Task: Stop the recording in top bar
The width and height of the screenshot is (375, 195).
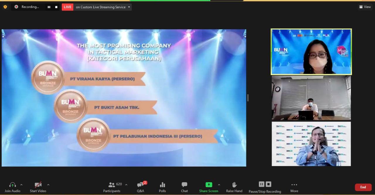Action: (x=56, y=7)
